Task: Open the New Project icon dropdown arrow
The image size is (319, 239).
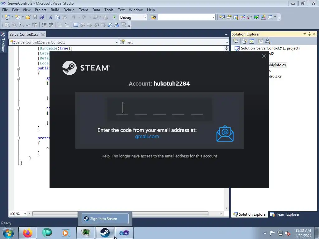Action: tap(12, 17)
